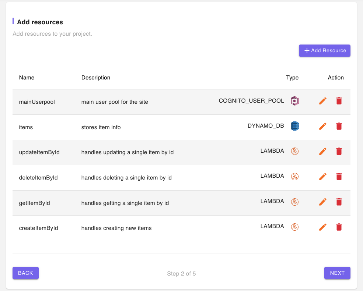The height and width of the screenshot is (291, 363).
Task: Select the mainUserpool name cell
Action: [x=37, y=102]
